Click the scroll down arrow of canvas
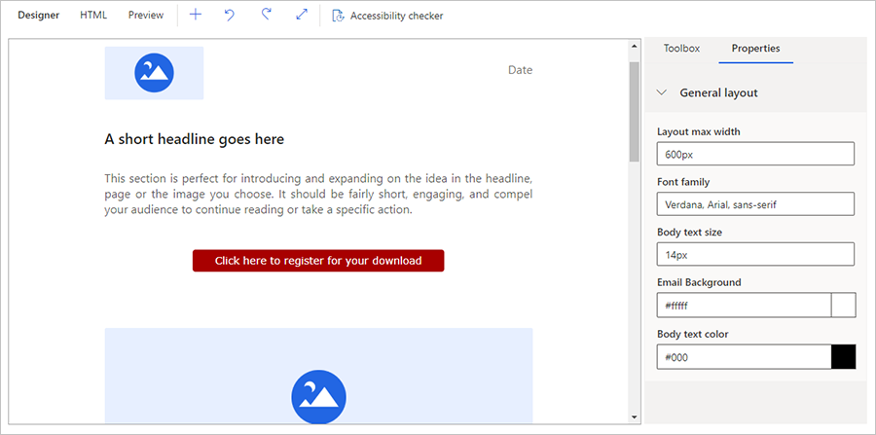This screenshot has width=876, height=435. click(x=635, y=417)
